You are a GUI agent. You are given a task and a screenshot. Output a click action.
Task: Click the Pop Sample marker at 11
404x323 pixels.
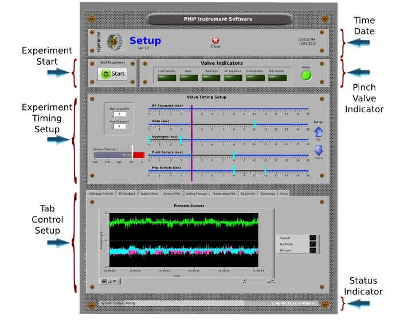click(265, 170)
